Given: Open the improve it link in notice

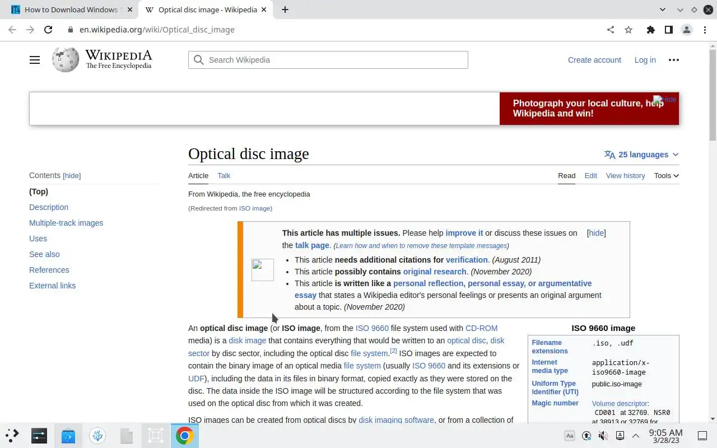Looking at the screenshot, I should click(x=464, y=233).
